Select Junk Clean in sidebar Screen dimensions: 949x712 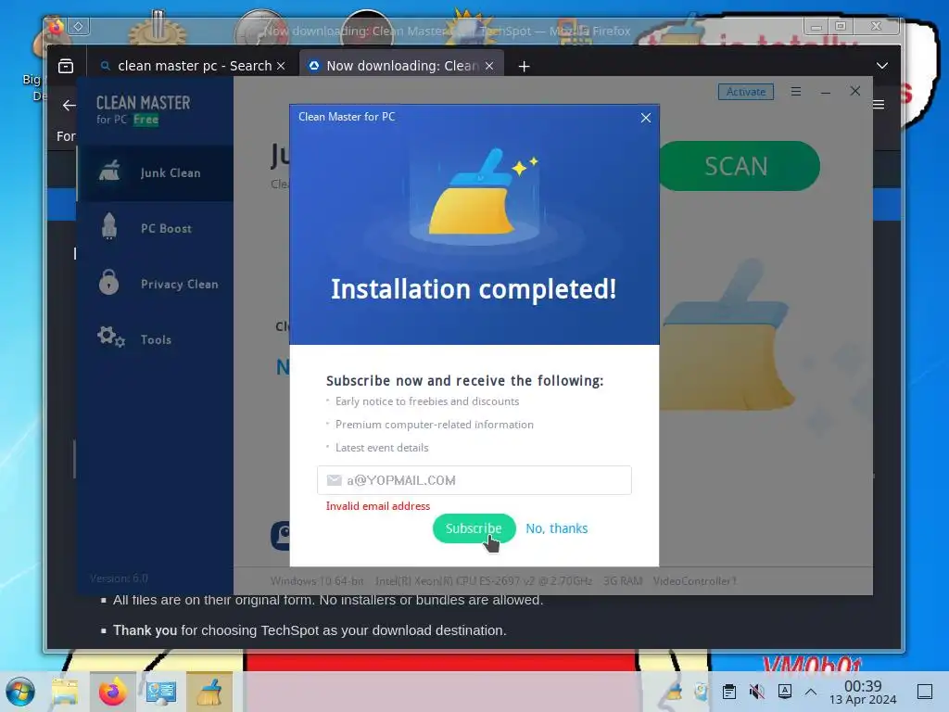click(x=156, y=172)
